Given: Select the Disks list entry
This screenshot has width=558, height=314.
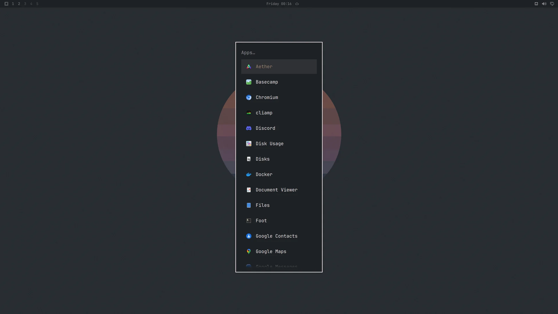Looking at the screenshot, I should click(x=279, y=159).
